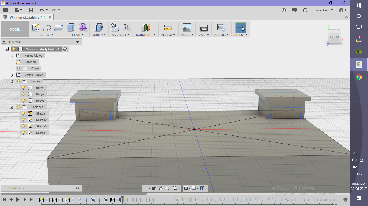Image resolution: width=368 pixels, height=206 pixels.
Task: Open the CREATE dropdown menu
Action: 77,35
